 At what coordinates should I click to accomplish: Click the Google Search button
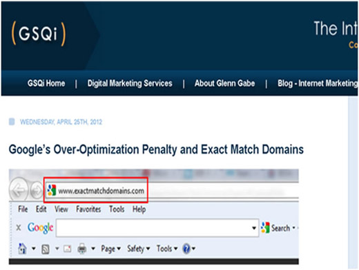[x=275, y=228]
